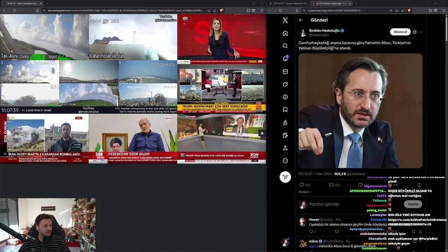Click the x.com address bar URL
The image size is (448, 252).
pos(334,10)
